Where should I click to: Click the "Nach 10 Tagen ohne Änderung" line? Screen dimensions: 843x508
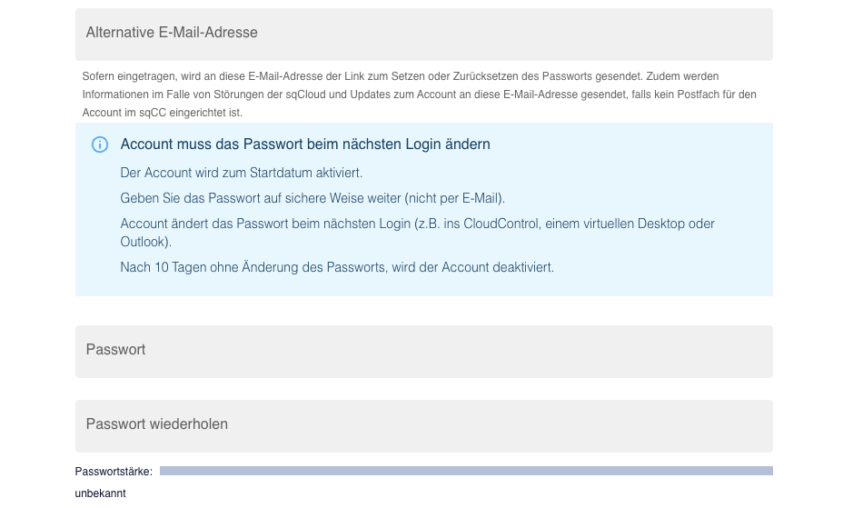click(337, 267)
